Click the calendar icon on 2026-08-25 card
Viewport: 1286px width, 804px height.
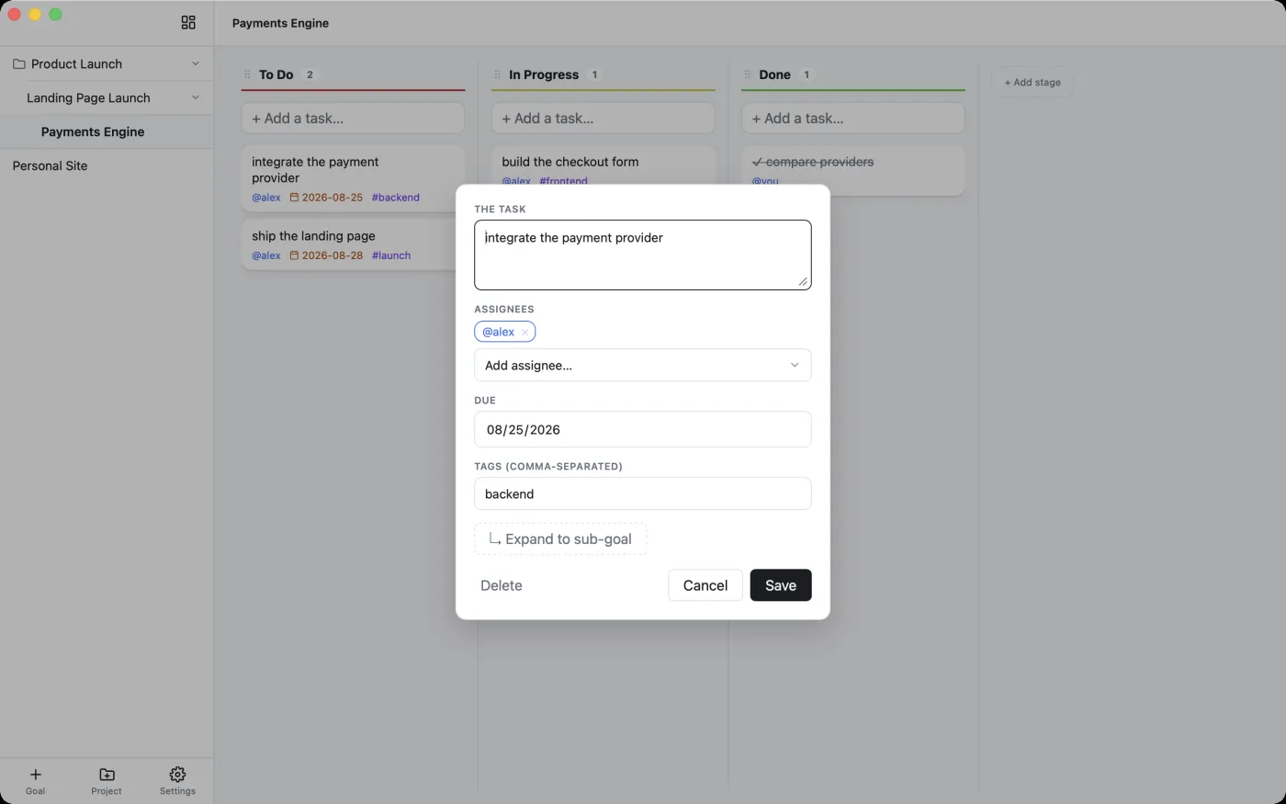point(294,198)
